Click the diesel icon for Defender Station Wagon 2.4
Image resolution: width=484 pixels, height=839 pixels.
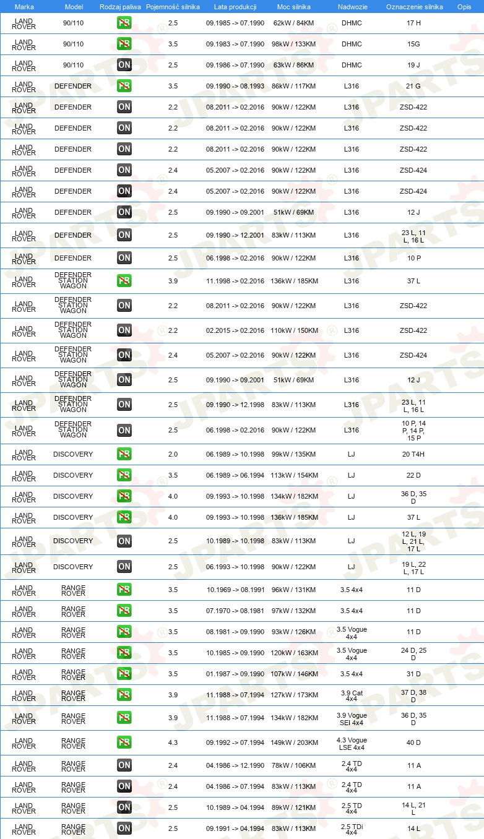pos(124,355)
